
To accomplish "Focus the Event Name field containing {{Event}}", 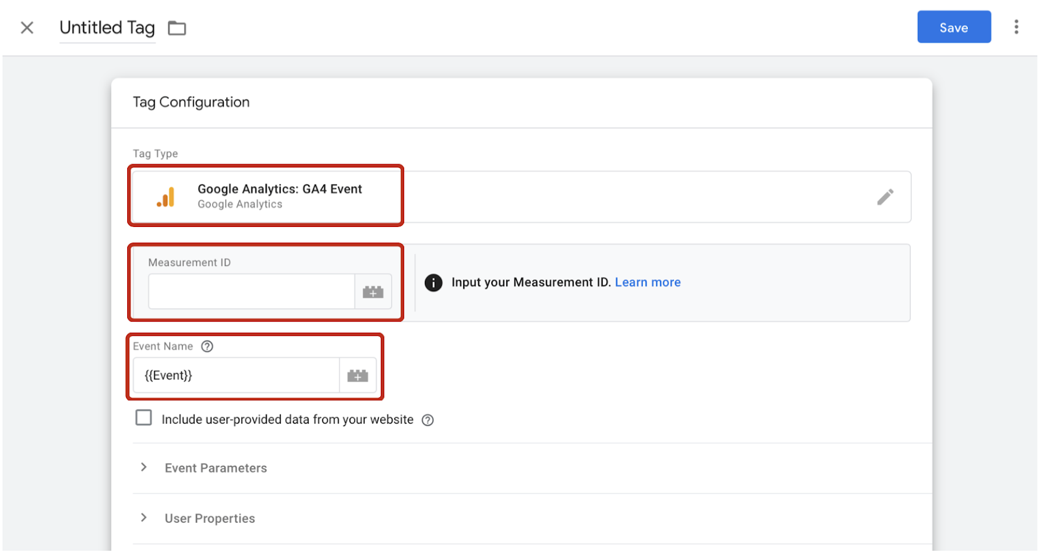I will pos(236,376).
